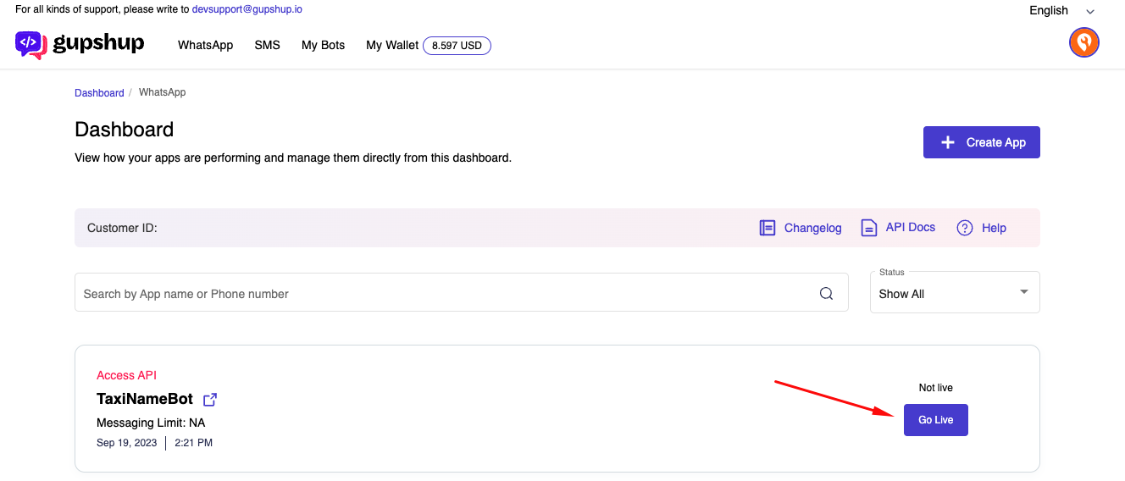Click the API Docs document icon
The width and height of the screenshot is (1125, 481).
tap(868, 228)
